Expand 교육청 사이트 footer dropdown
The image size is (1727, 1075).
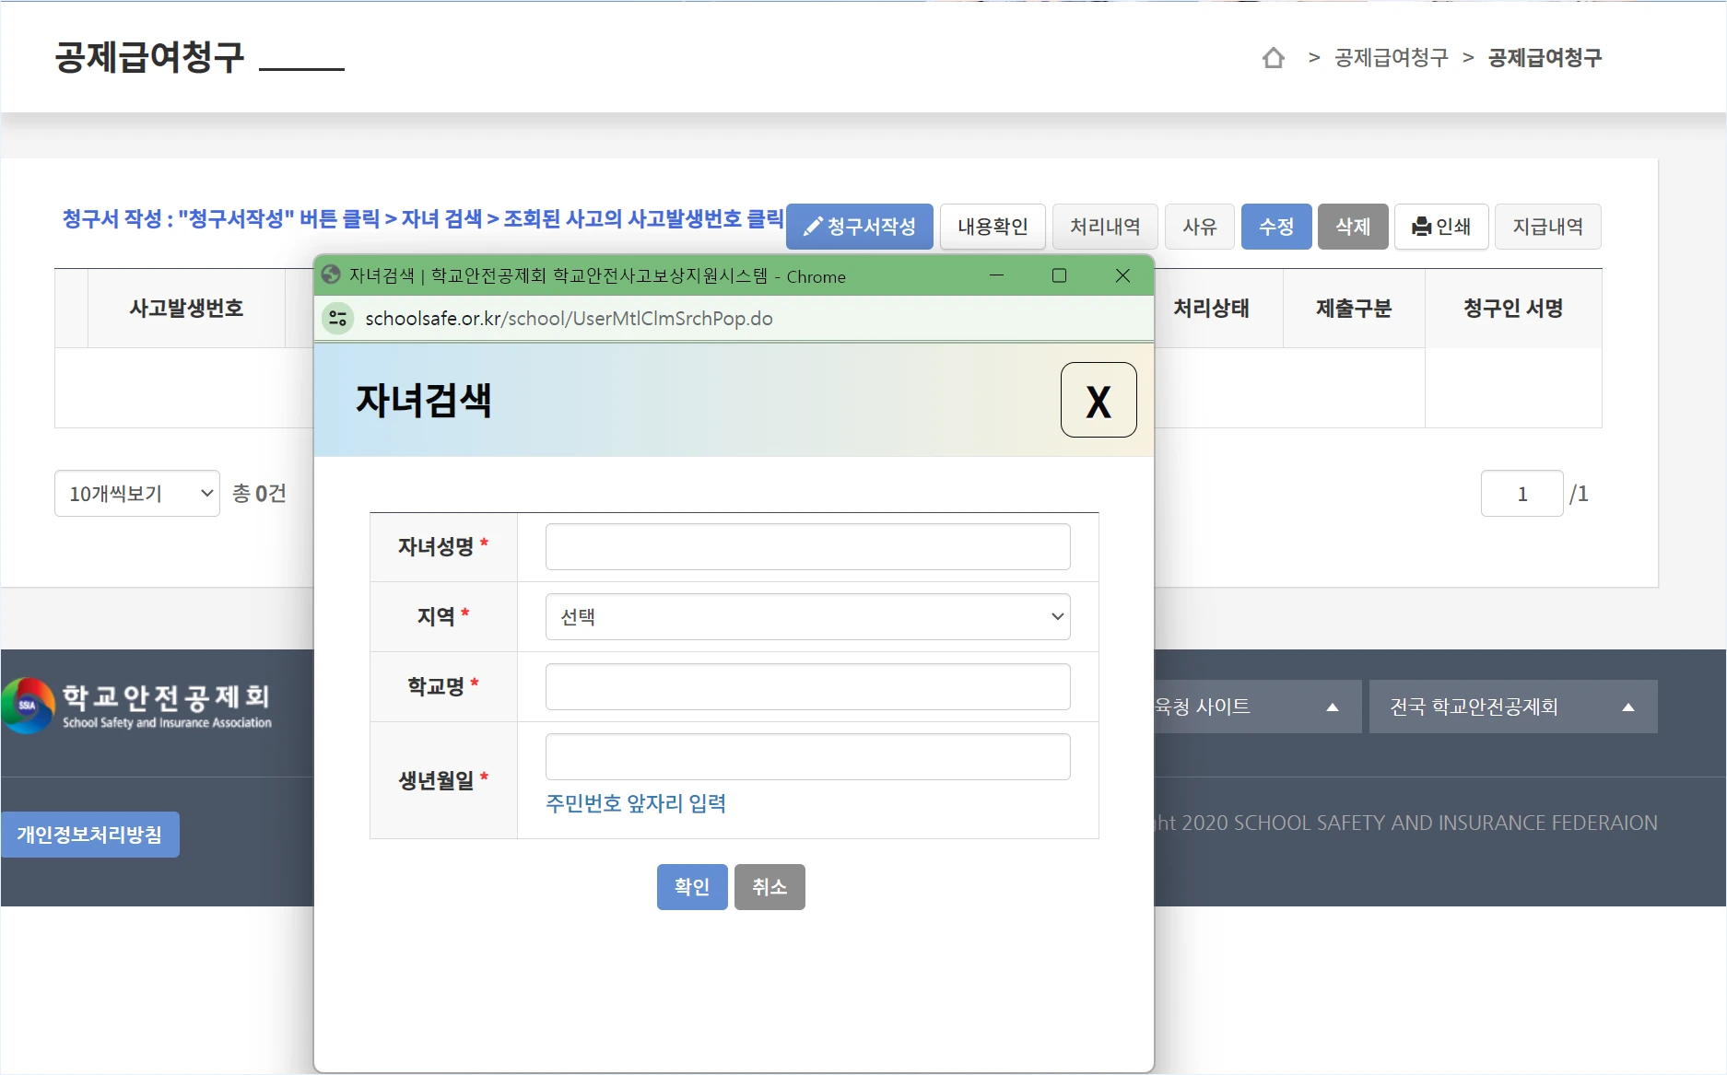[1258, 707]
